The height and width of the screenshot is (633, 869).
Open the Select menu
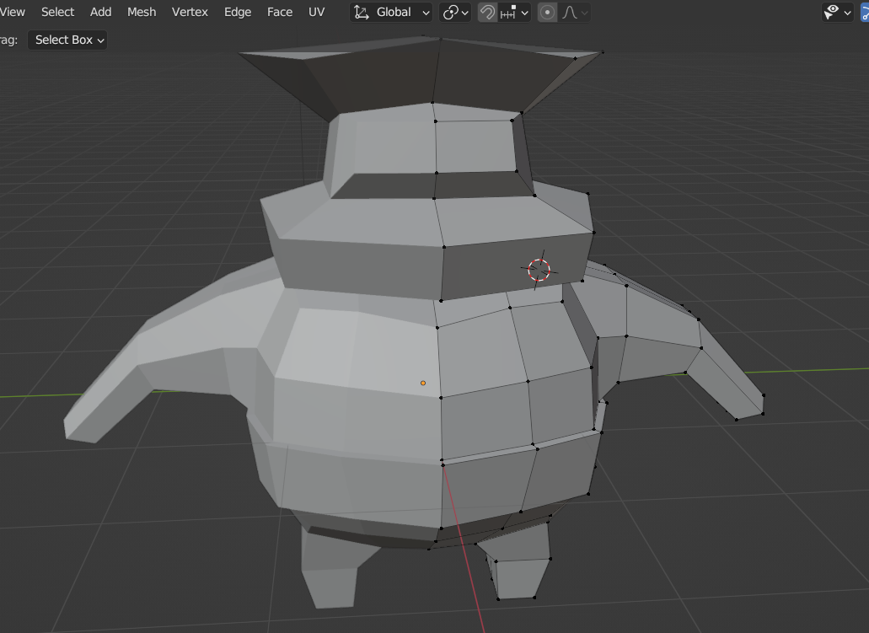tap(57, 12)
